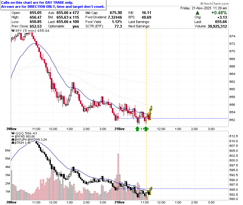Click the second green up arrow near 11:00
This screenshot has height=205, width=243.
[146, 129]
